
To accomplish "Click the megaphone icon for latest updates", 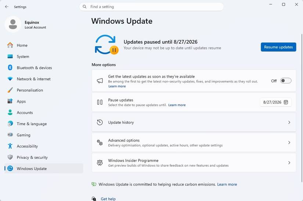I will [100, 81].
